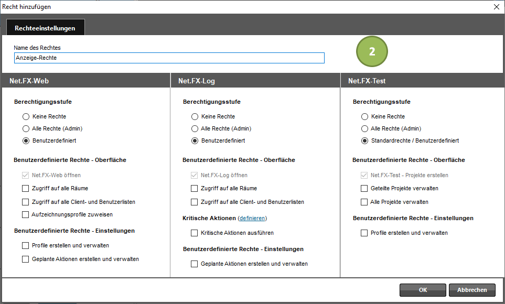Click Net.FX-Log 'Benutzerdefinierte Rechte - Oberfläche' heading
Image resolution: width=505 pixels, height=304 pixels.
[x=239, y=160]
